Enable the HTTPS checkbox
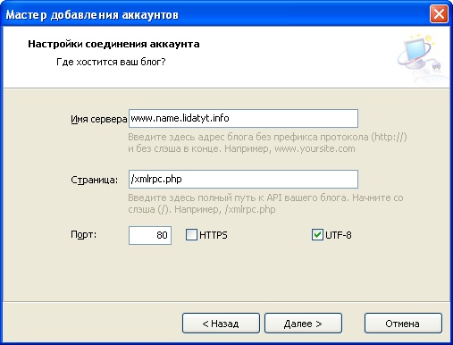 pyautogui.click(x=191, y=235)
